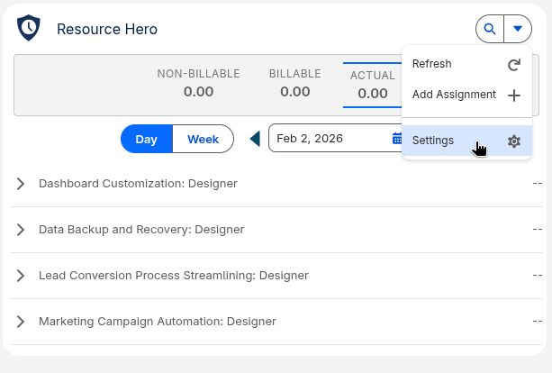552x373 pixels.
Task: Open the calendar picker icon in date field
Action: 396,139
